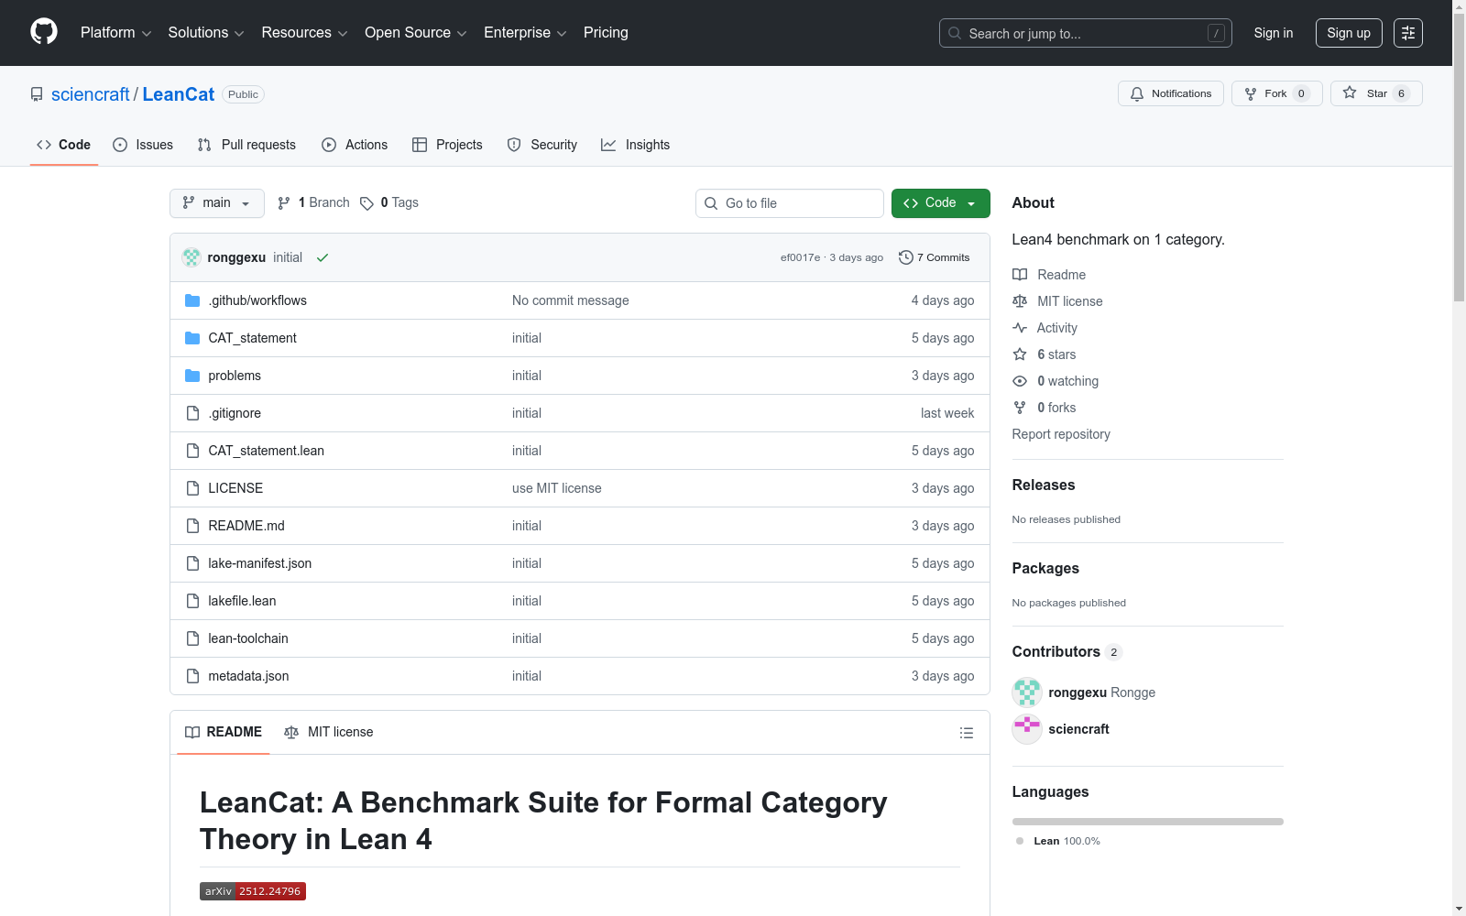The image size is (1466, 916).
Task: Open the lean-toolchain file
Action: click(x=248, y=638)
